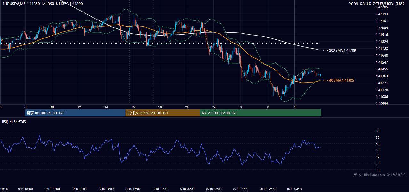Click the 8/10 08:00 bottom time label
409x192 pixels.
click(x=25, y=189)
